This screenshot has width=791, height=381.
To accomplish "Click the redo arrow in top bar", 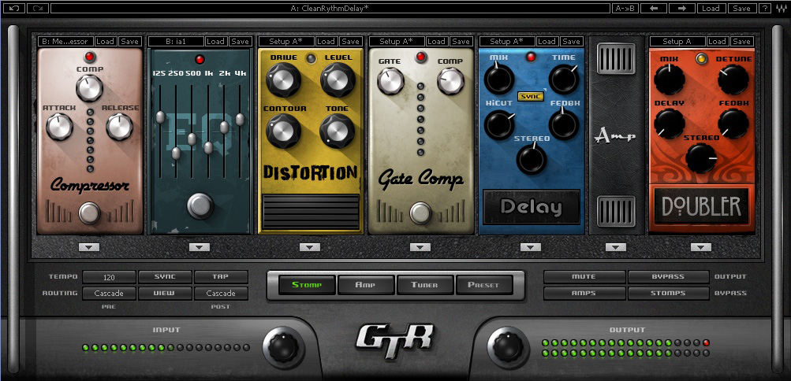I will (x=38, y=8).
